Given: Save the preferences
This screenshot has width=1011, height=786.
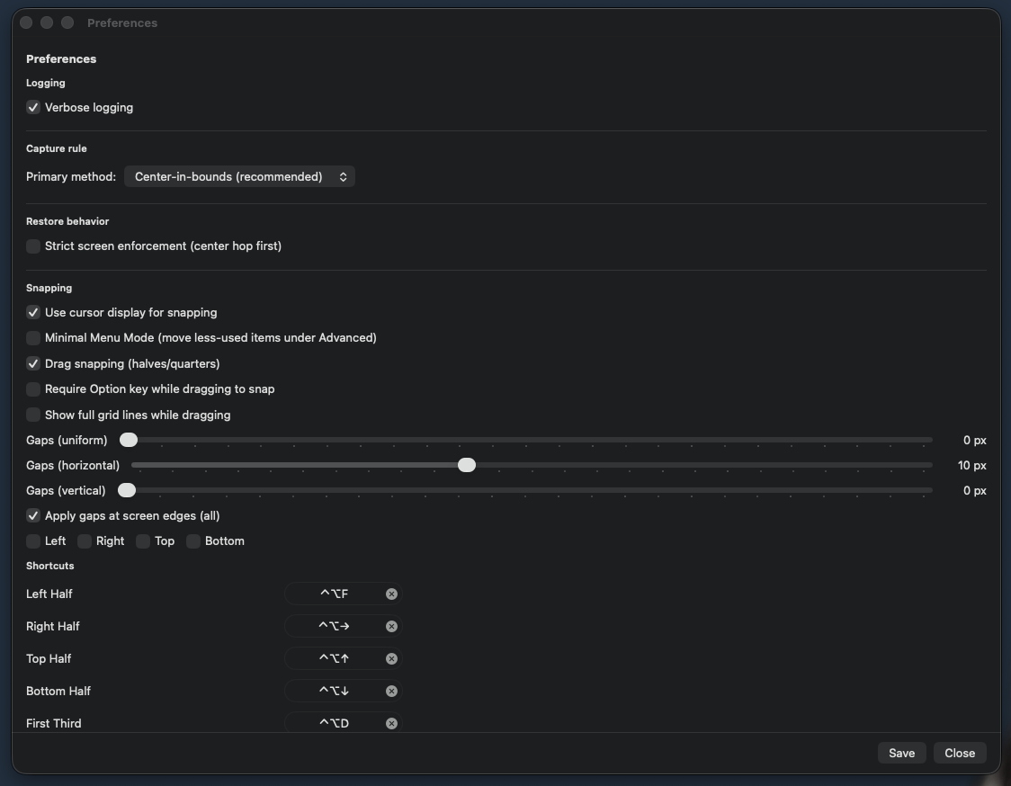Looking at the screenshot, I should pyautogui.click(x=901, y=753).
